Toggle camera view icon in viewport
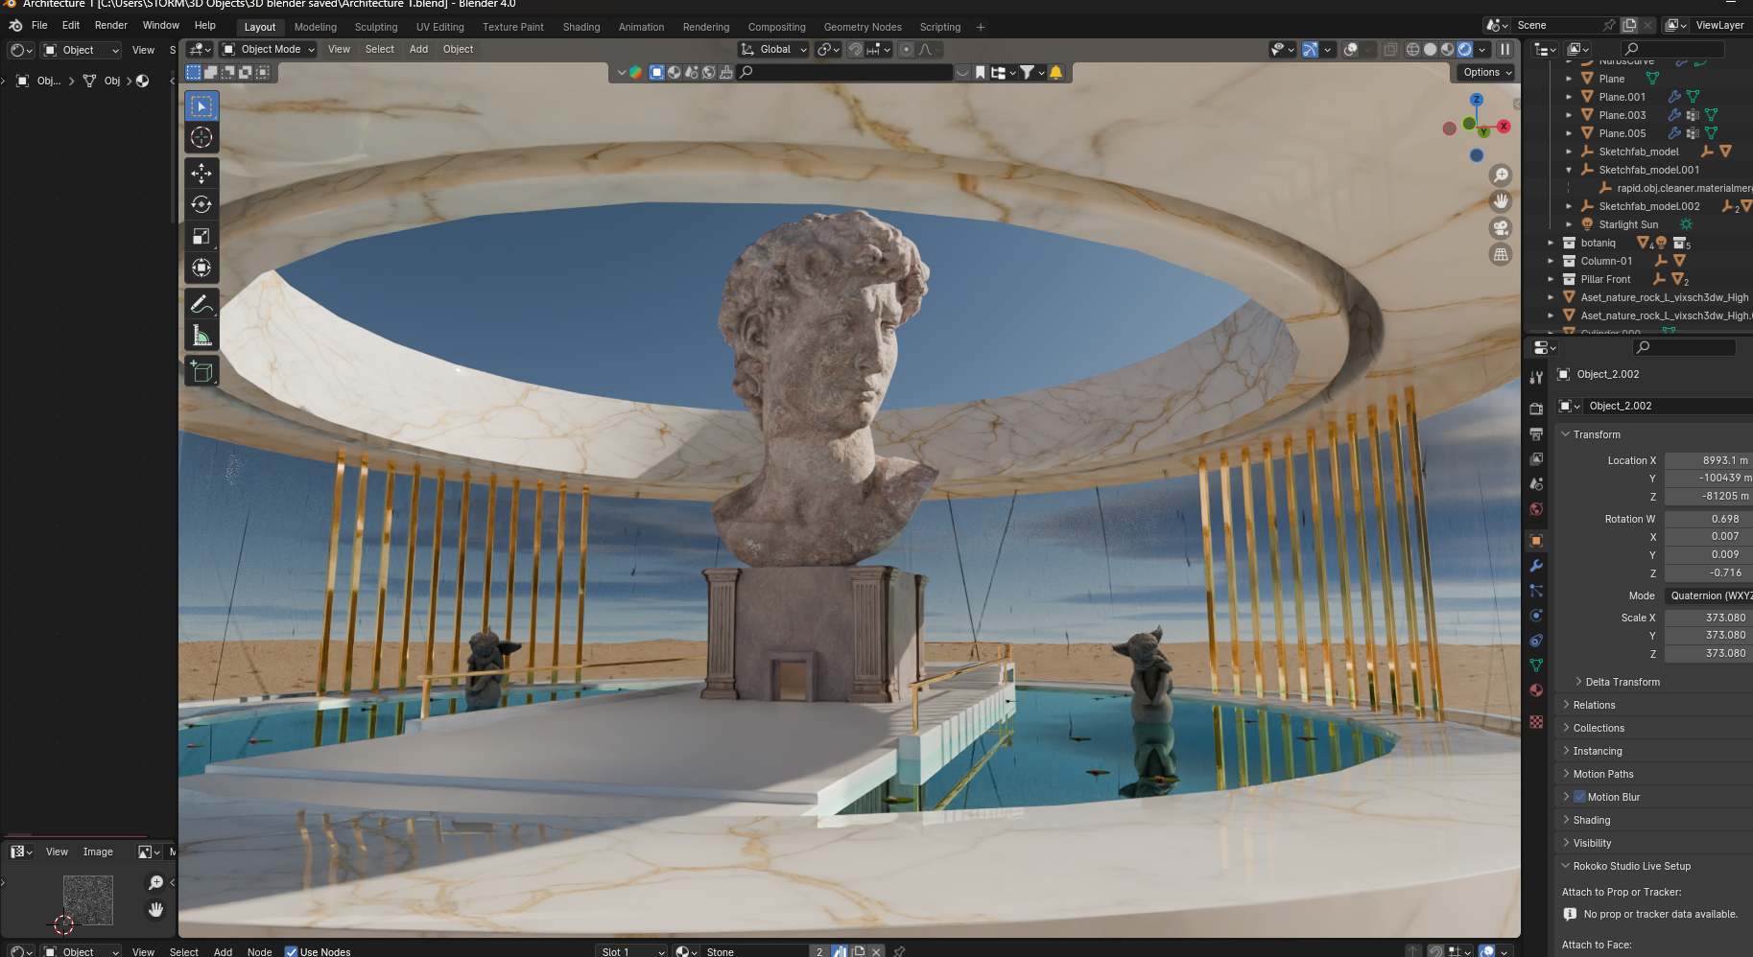This screenshot has width=1753, height=957. pos(1501,228)
